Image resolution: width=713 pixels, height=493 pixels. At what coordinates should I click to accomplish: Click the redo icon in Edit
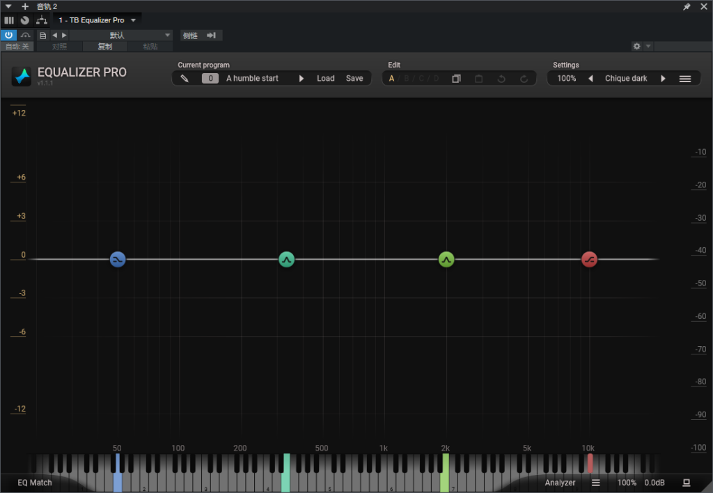tap(524, 79)
